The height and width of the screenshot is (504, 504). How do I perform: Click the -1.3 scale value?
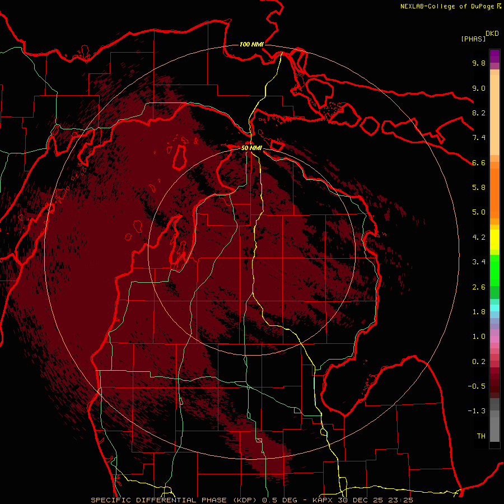[x=477, y=411]
